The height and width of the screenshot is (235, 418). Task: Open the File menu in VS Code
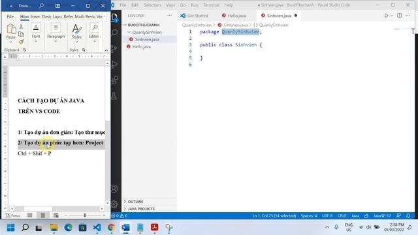tap(123, 5)
